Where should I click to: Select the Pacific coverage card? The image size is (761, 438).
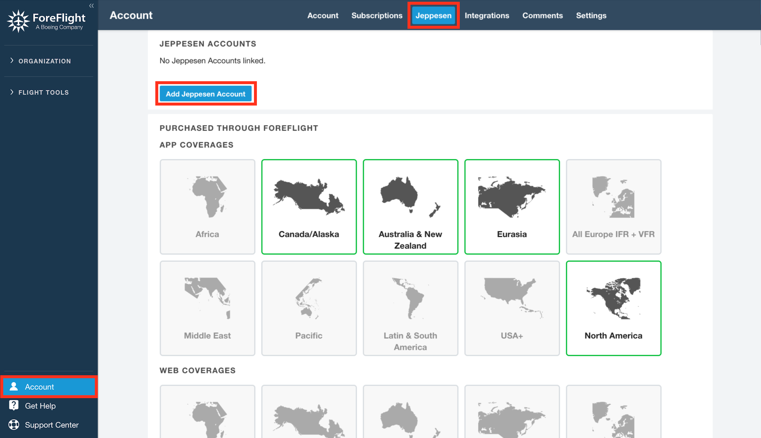pos(309,308)
